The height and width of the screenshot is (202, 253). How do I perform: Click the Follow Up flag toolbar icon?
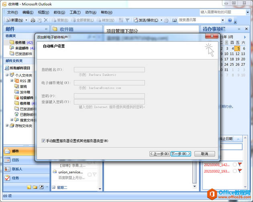[x=127, y=20]
